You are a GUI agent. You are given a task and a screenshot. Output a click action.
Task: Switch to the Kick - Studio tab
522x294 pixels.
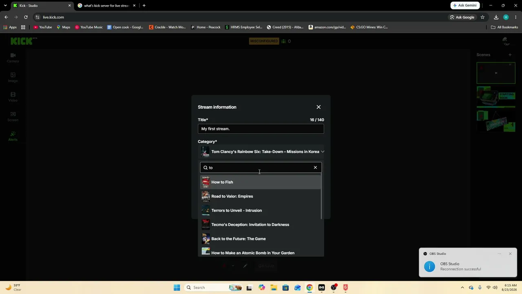(42, 6)
